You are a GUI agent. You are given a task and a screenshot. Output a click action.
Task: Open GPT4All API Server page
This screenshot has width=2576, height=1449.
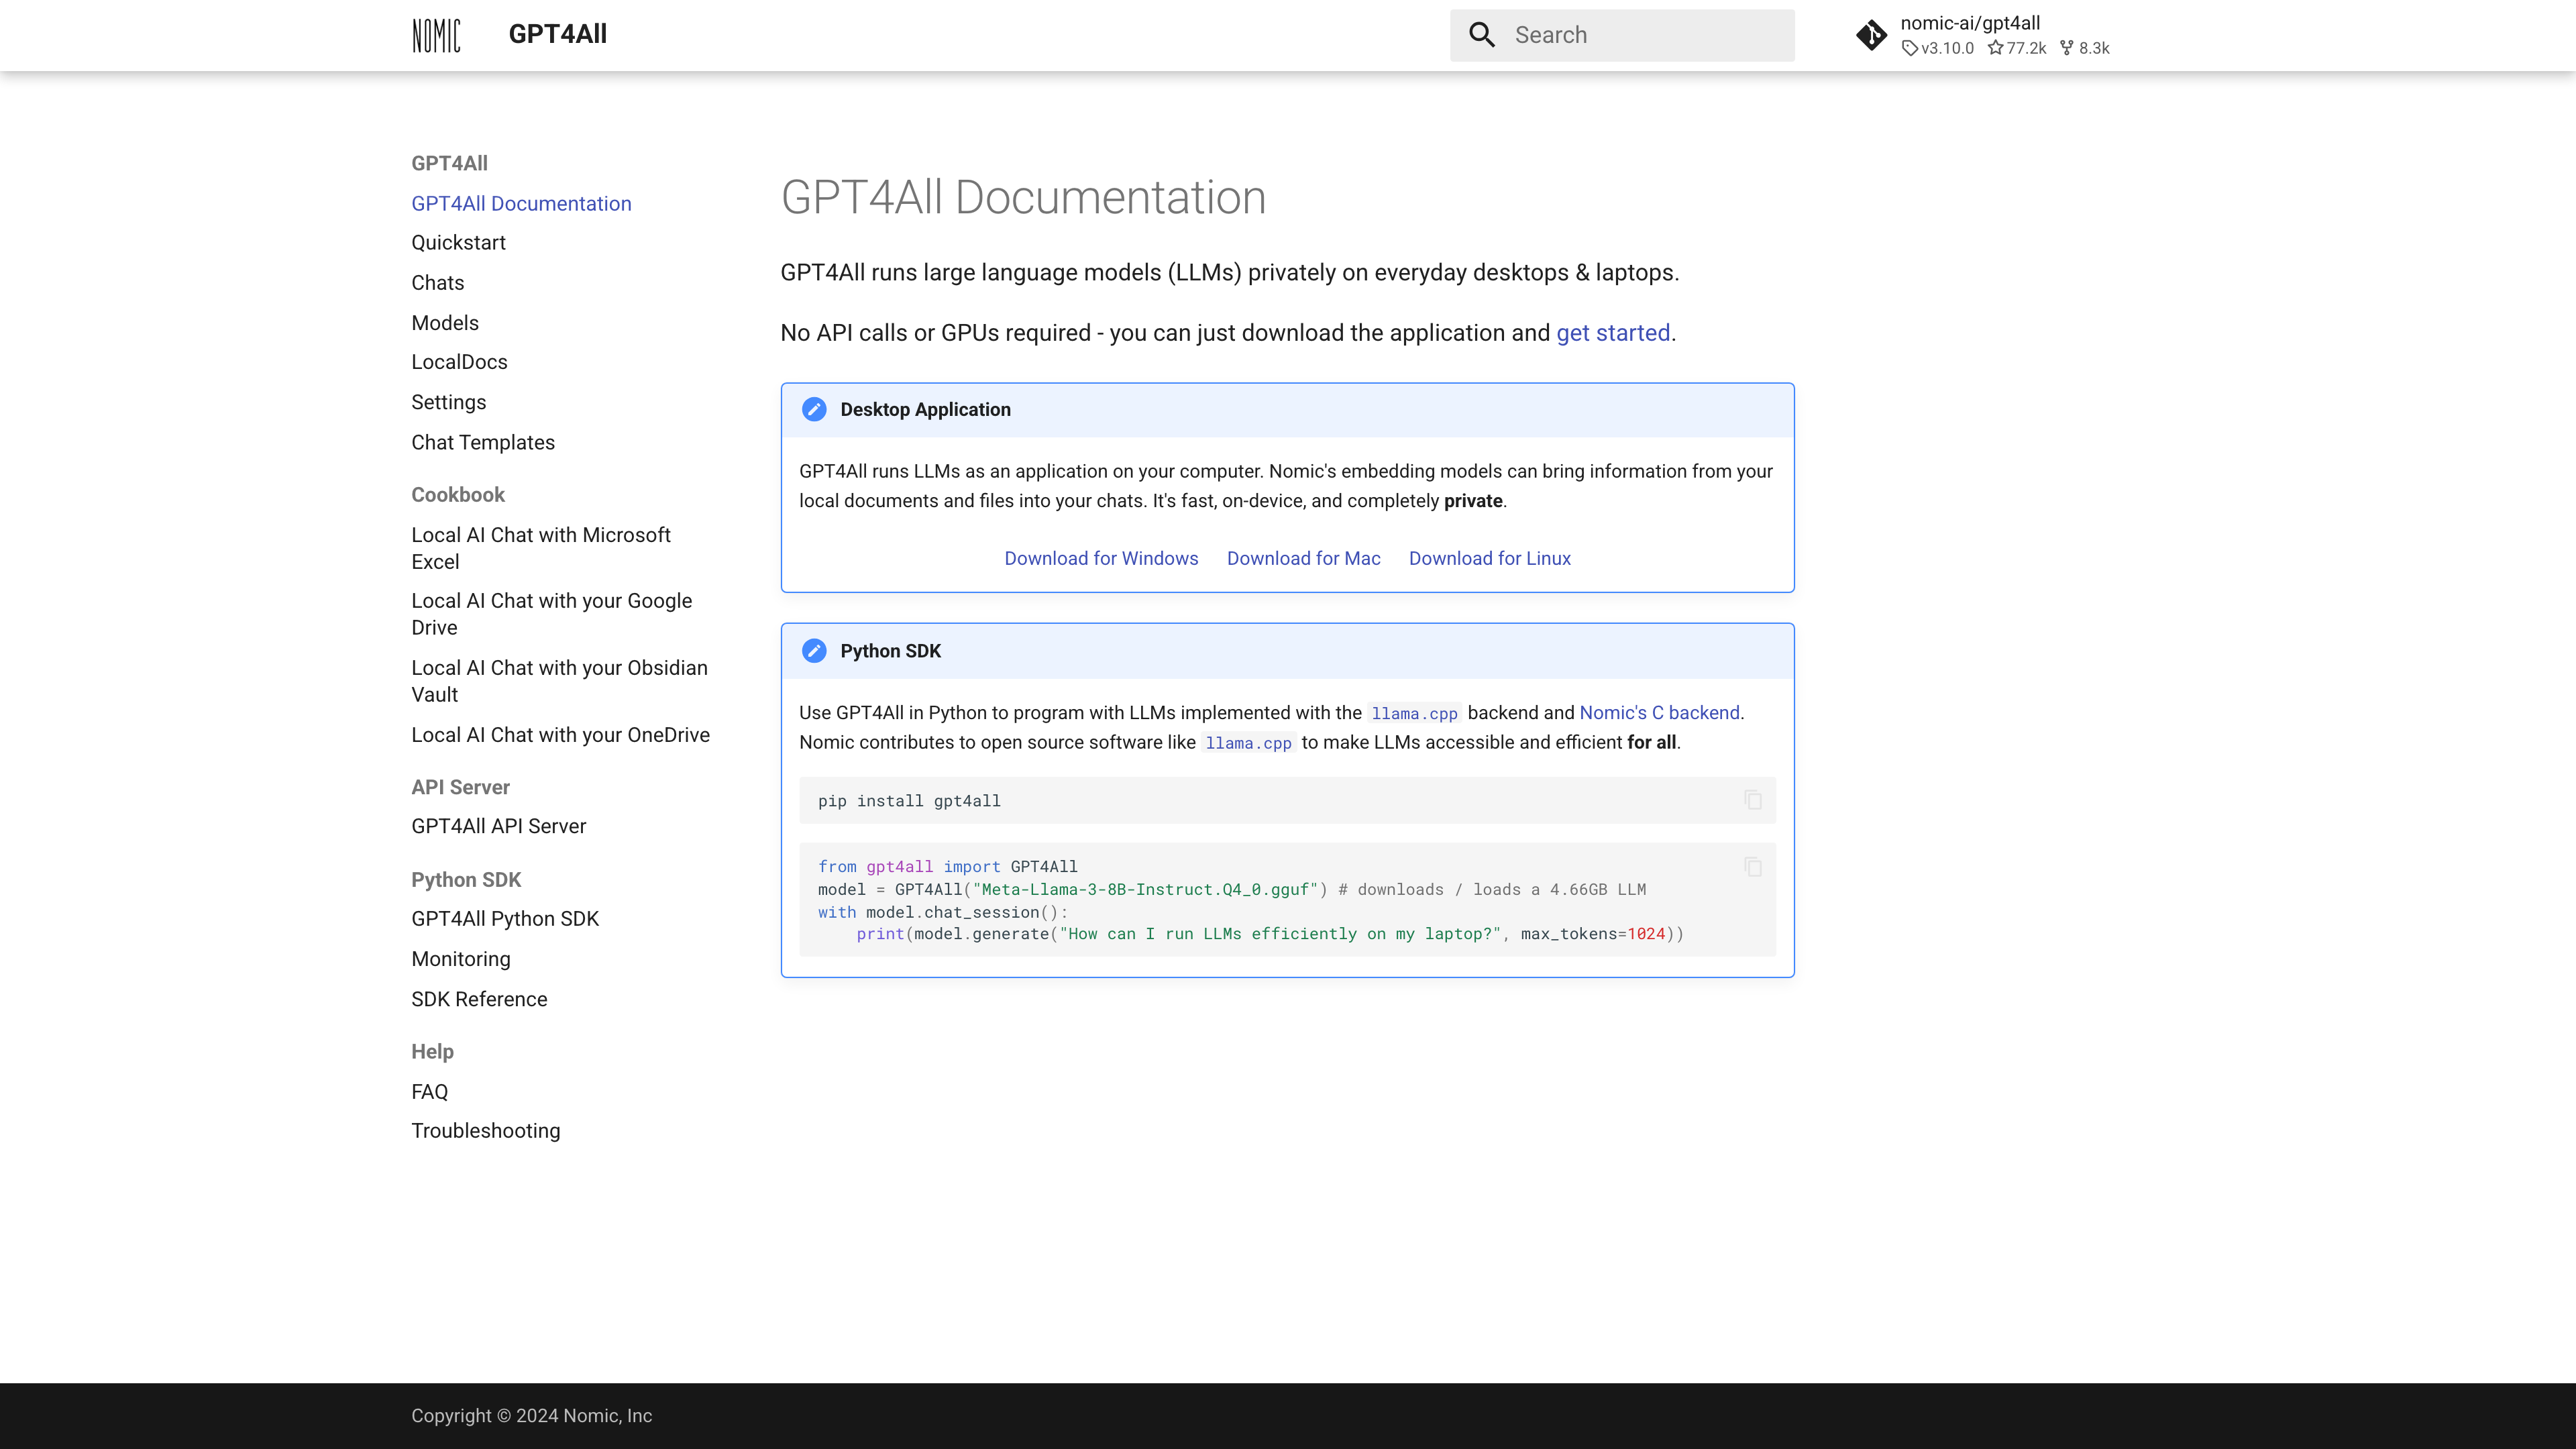point(498,826)
